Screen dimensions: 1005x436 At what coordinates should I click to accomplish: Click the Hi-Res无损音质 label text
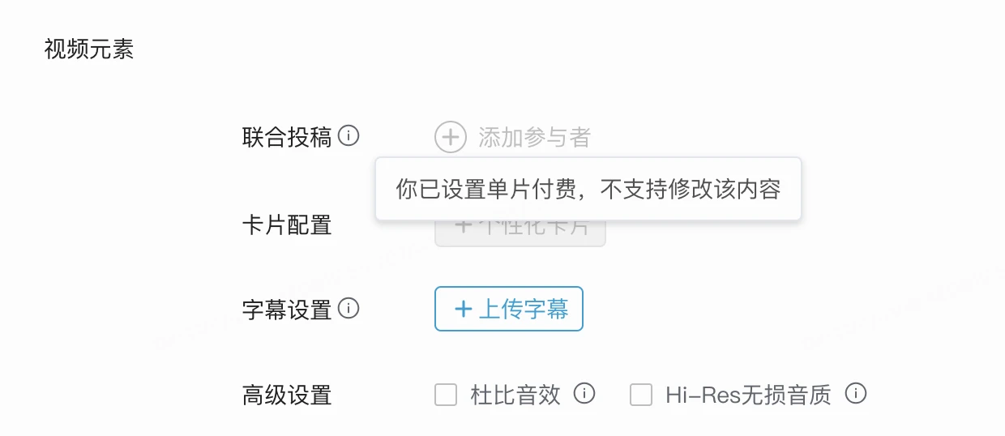tap(748, 395)
